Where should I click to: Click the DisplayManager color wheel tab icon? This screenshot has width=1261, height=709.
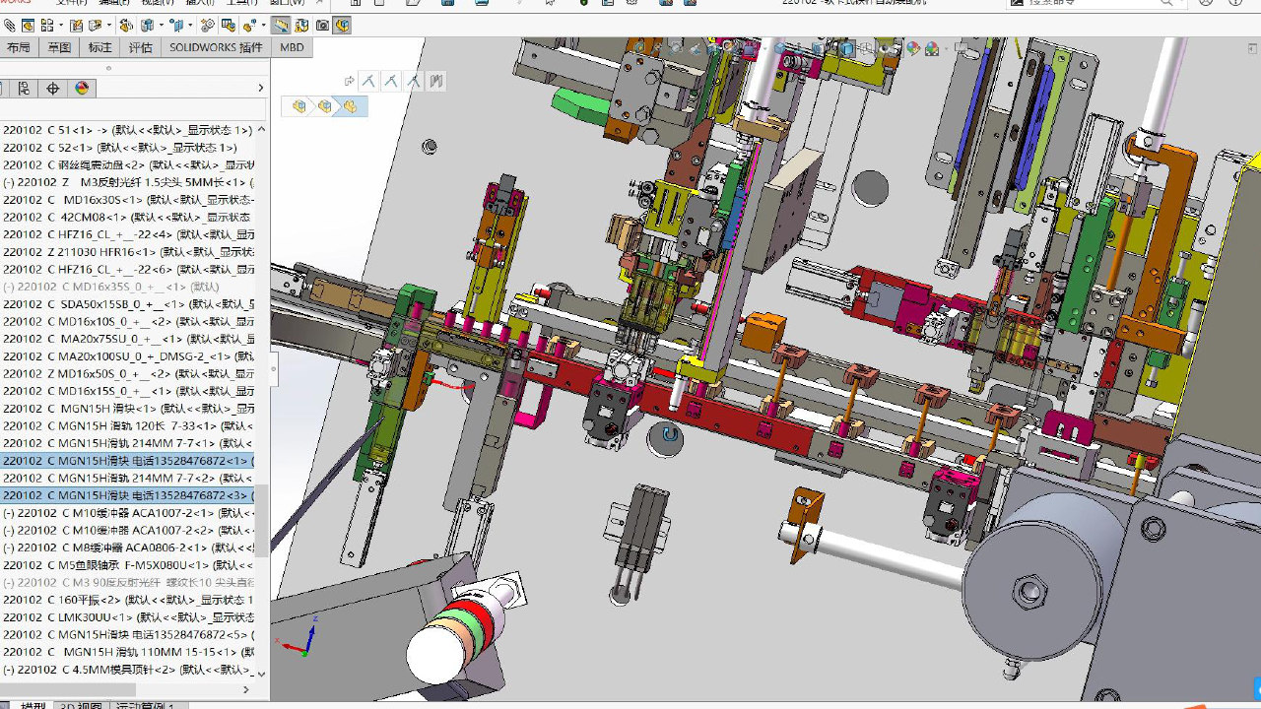[82, 88]
